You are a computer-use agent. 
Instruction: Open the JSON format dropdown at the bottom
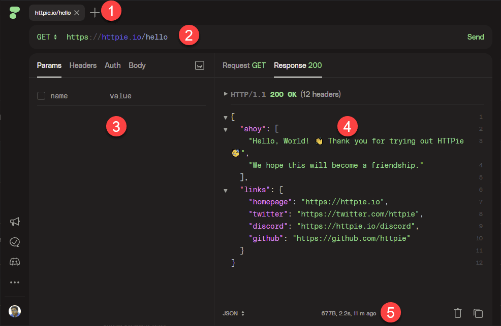pos(233,313)
